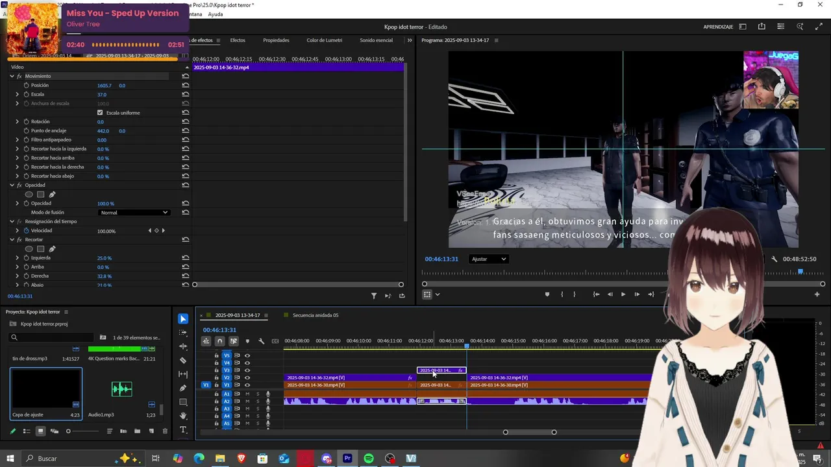Switch to Secuencia anidada 05 timeline tab
Screen dimensions: 831x467
point(316,315)
